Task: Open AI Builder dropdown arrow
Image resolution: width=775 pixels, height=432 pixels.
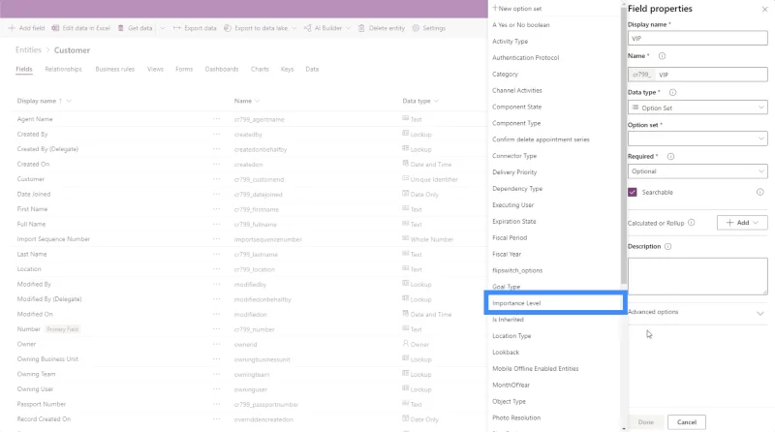Action: click(x=348, y=28)
